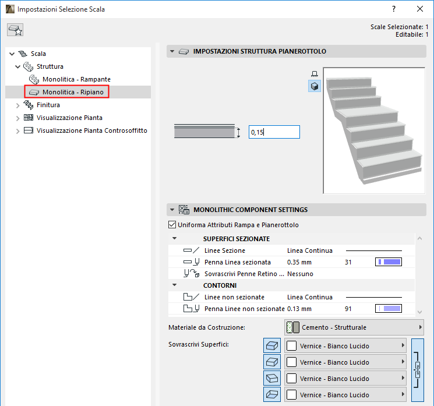The height and width of the screenshot is (406, 434).
Task: Click the Monolitica - Ripiano landing icon
Action: pos(34,92)
